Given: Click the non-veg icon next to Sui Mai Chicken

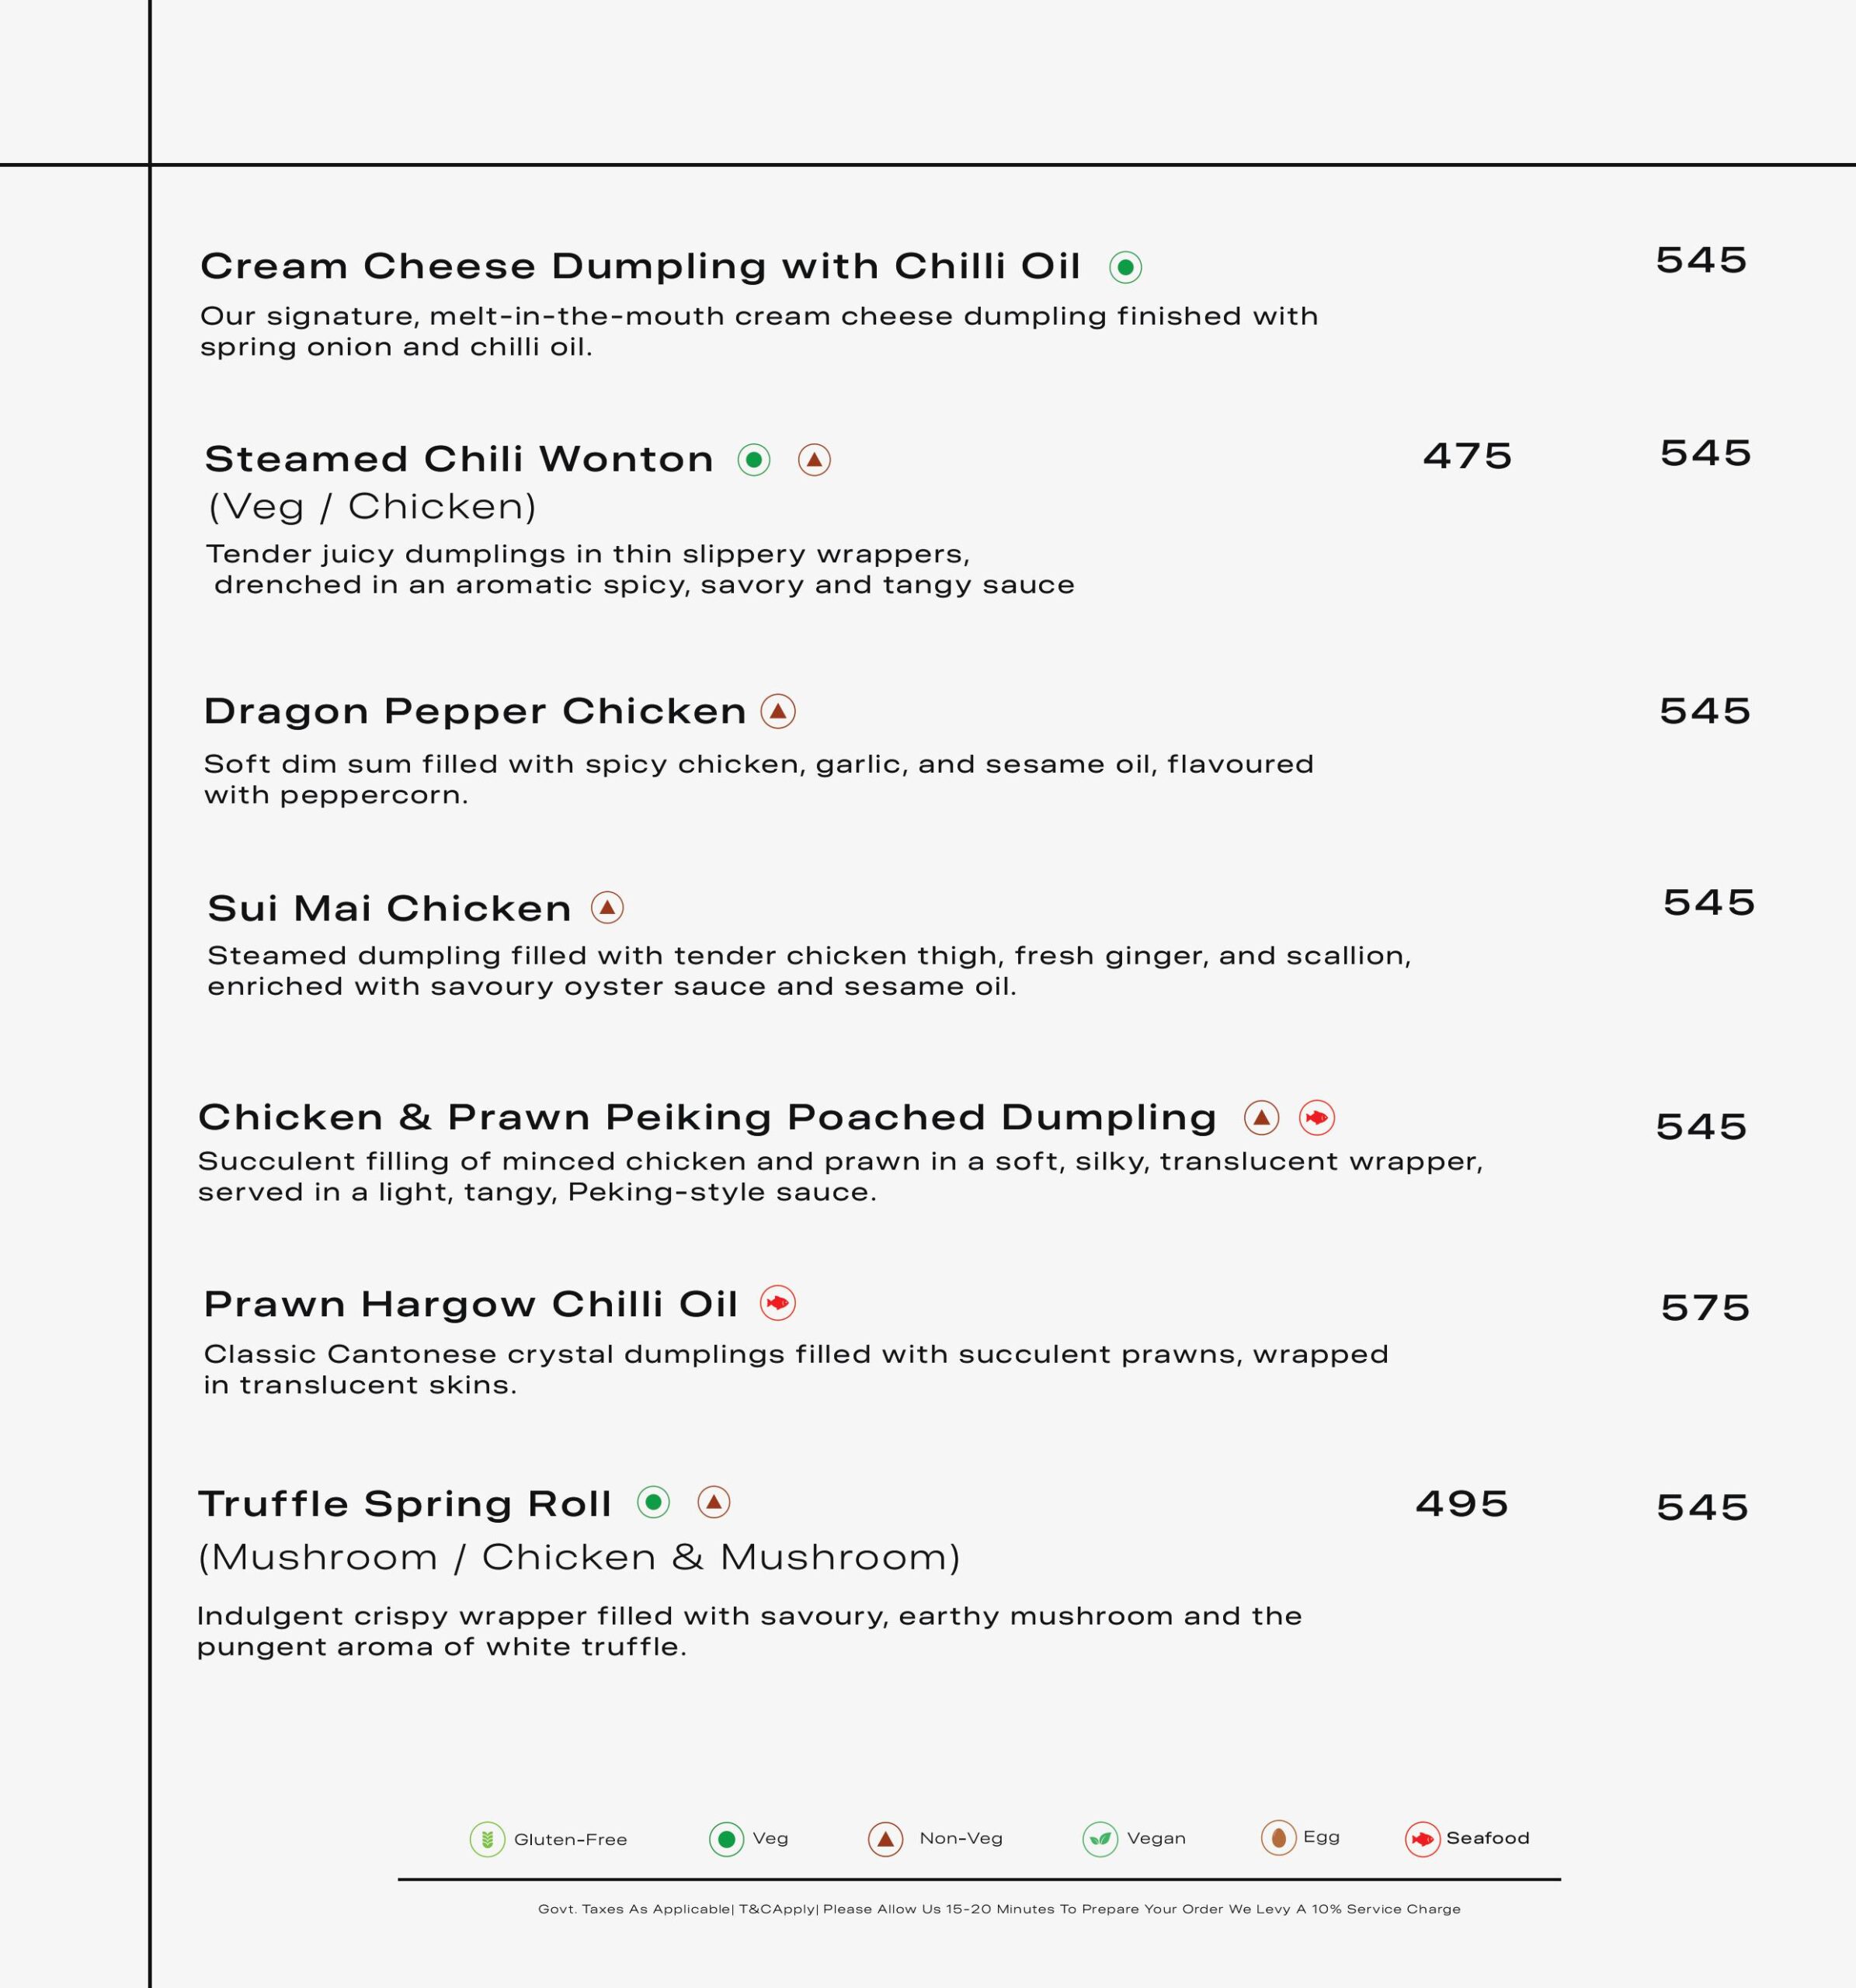Looking at the screenshot, I should coord(607,908).
